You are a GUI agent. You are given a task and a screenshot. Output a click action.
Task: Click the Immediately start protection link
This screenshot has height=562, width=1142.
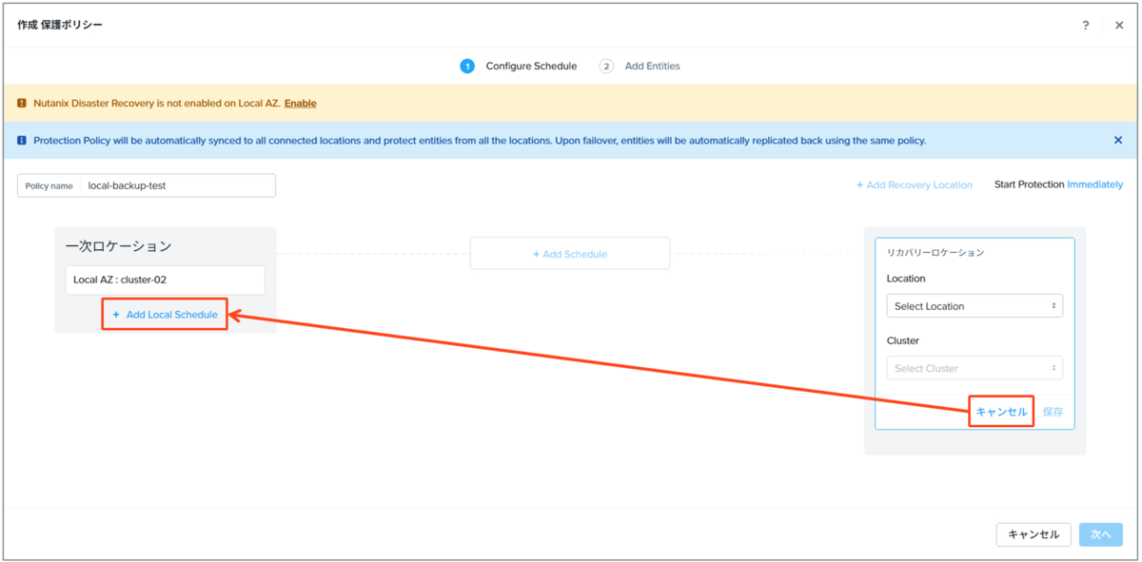[x=1094, y=184]
